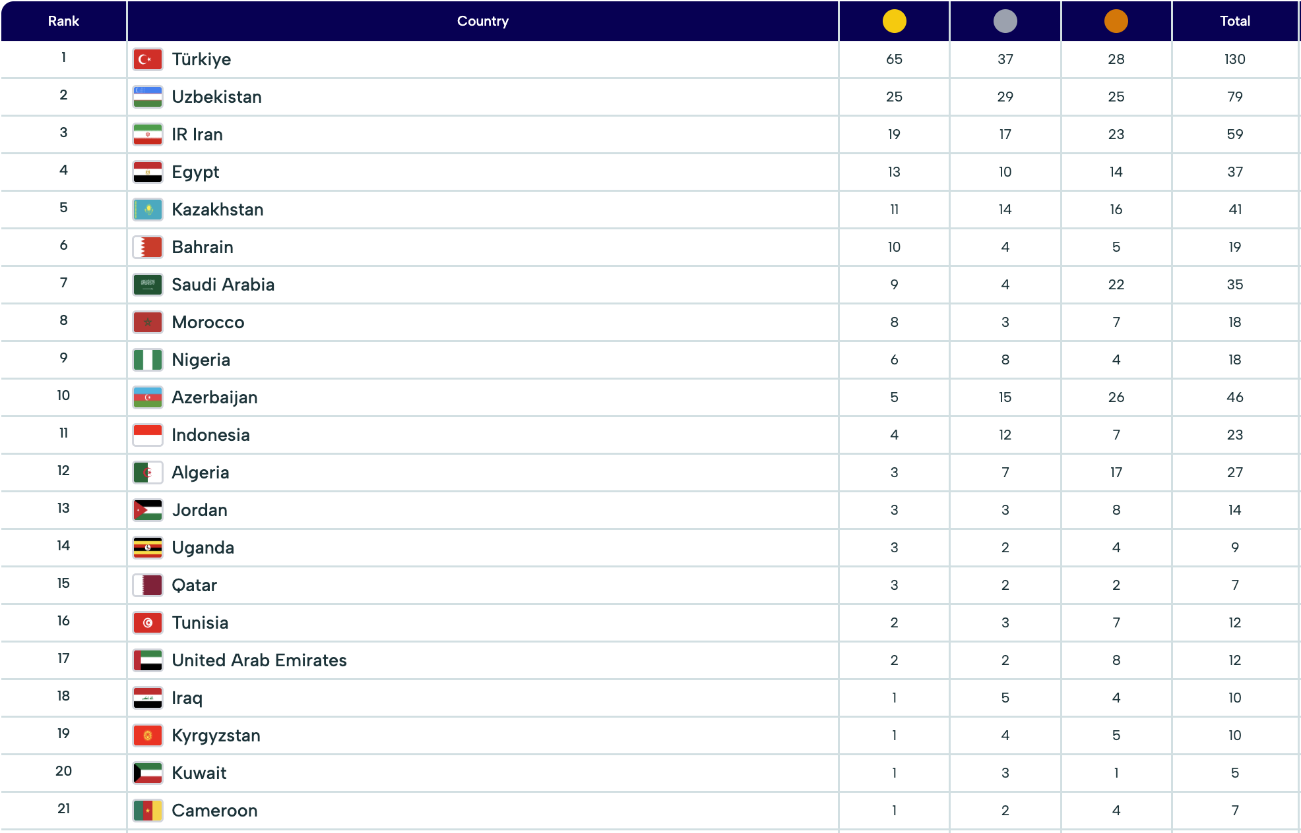Sort by the Rank column header

(x=63, y=21)
